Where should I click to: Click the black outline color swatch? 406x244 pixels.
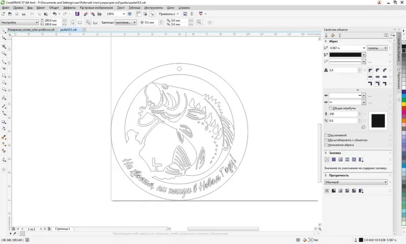[x=345, y=55]
